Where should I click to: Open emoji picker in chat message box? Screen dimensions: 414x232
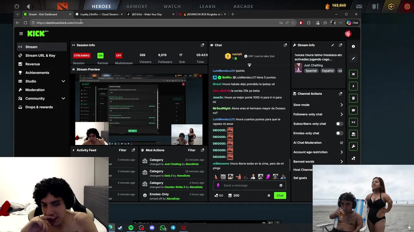click(281, 185)
